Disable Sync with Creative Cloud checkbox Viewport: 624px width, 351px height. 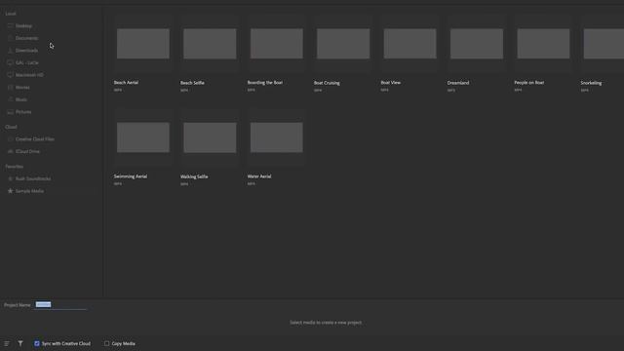[x=37, y=343]
